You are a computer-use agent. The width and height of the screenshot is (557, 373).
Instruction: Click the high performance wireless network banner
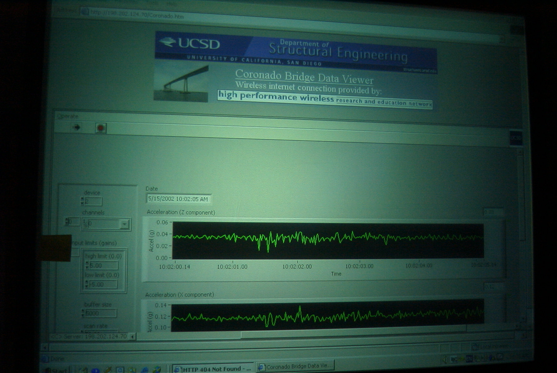pos(325,99)
